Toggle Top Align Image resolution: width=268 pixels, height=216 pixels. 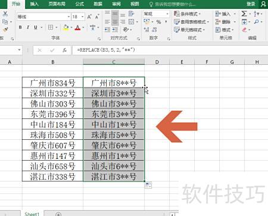click(107, 13)
